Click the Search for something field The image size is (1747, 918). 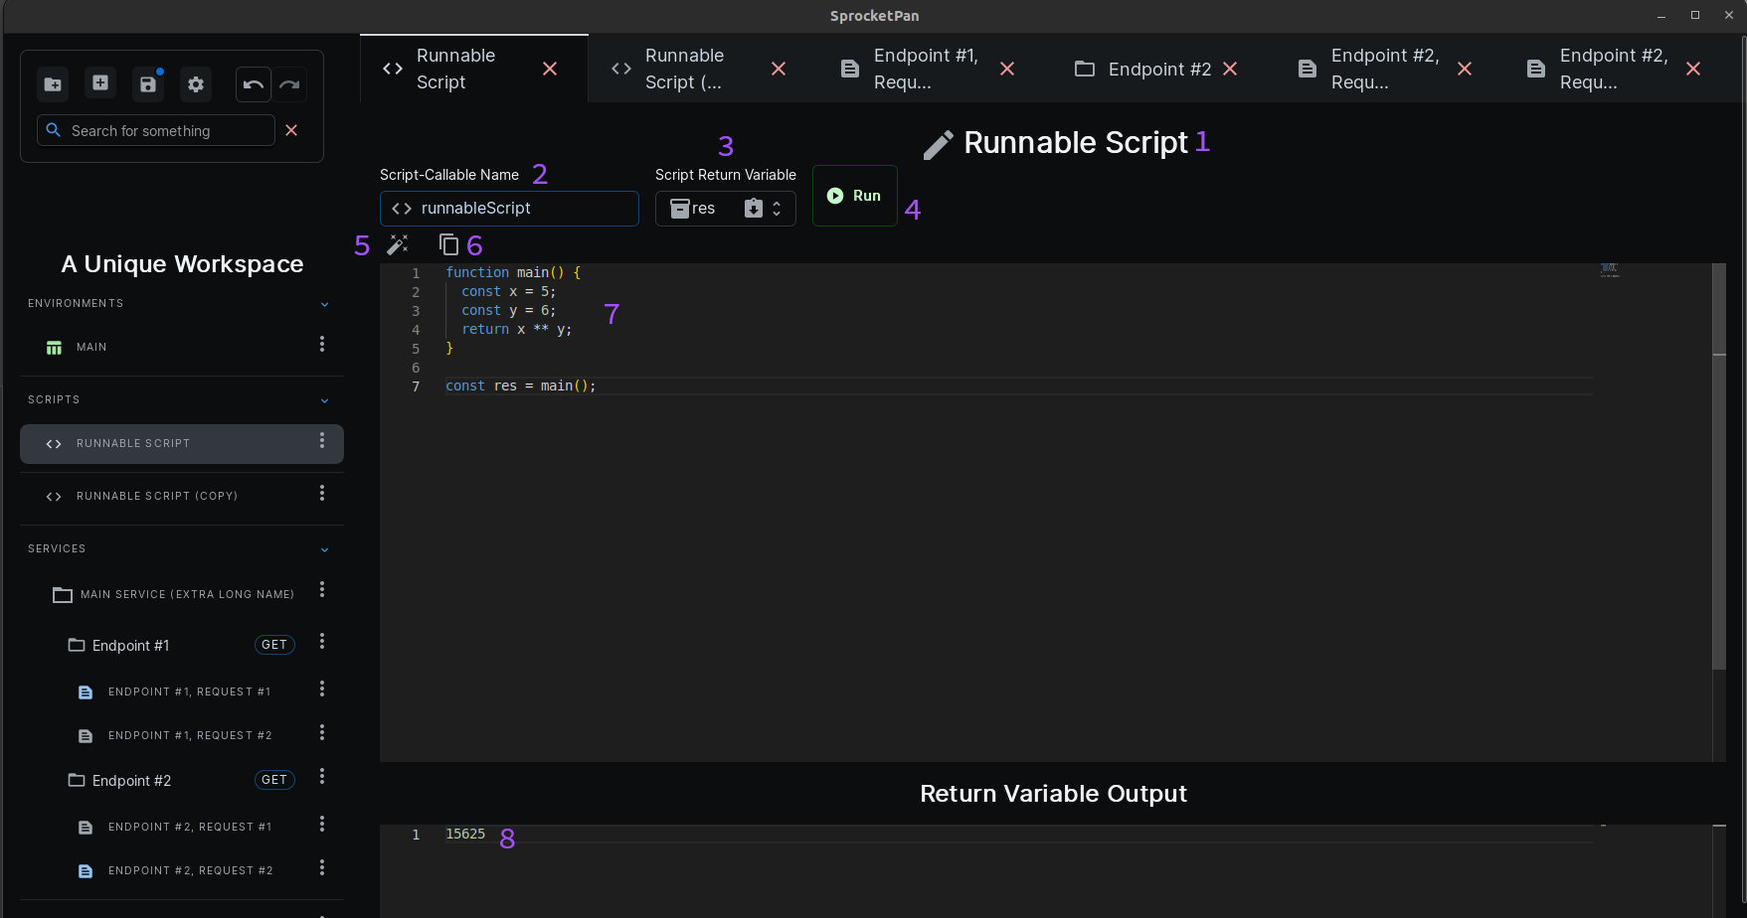click(156, 130)
